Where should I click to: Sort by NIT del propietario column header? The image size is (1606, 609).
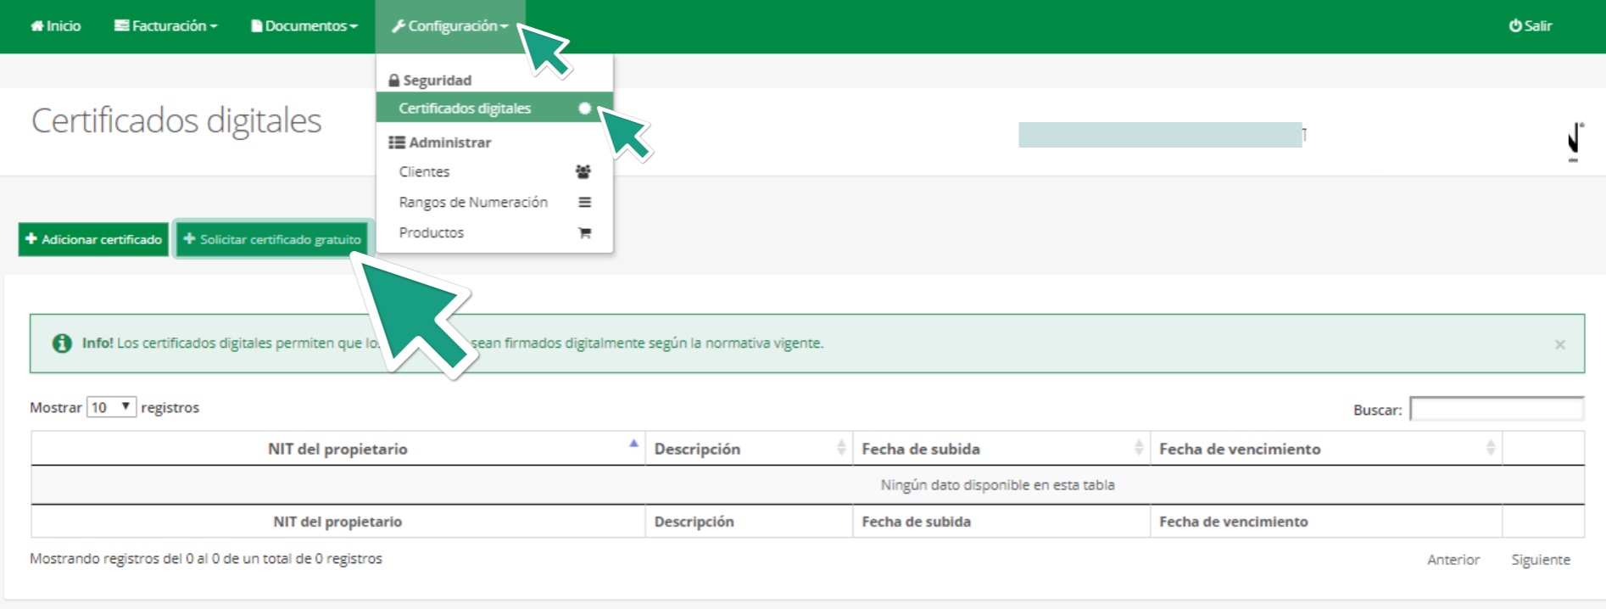tap(337, 449)
